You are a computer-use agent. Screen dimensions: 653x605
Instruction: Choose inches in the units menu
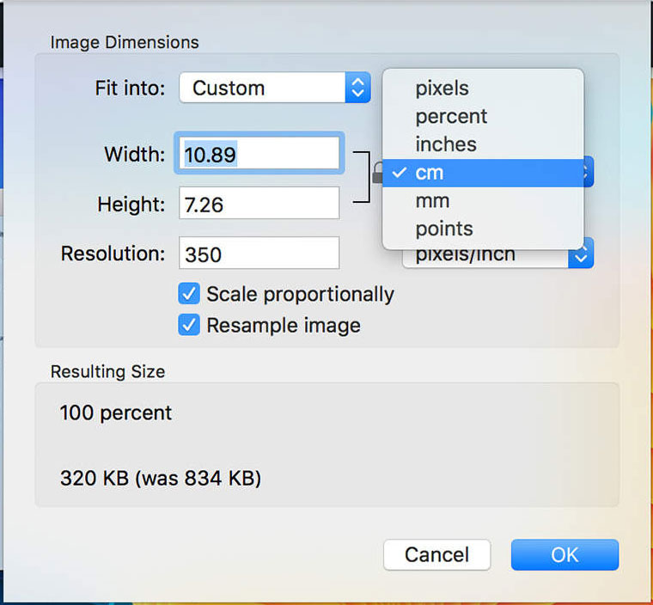tap(445, 144)
